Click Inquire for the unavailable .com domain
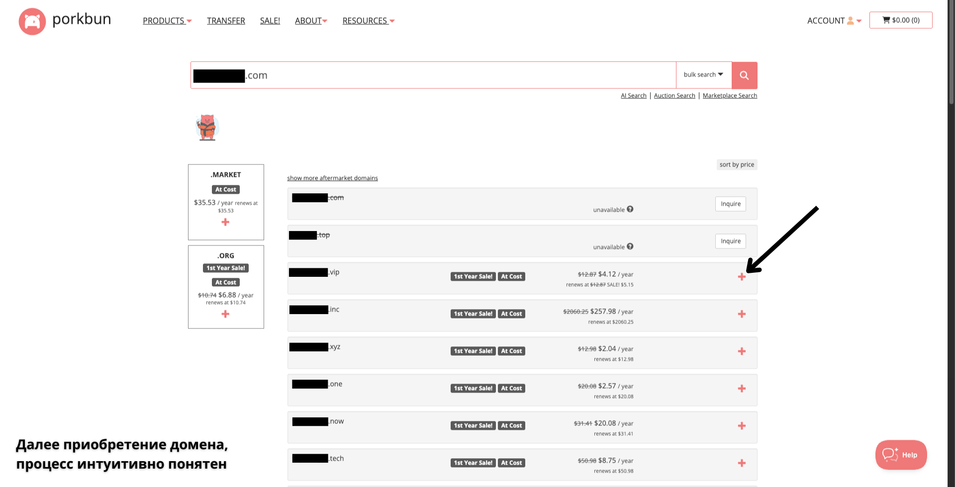 click(730, 204)
